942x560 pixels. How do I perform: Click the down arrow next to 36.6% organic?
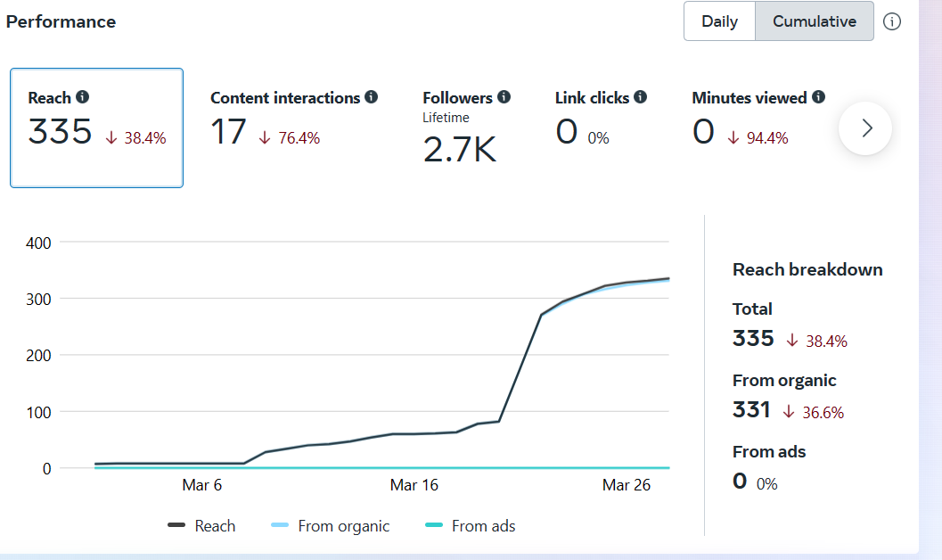[789, 412]
